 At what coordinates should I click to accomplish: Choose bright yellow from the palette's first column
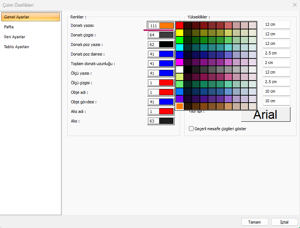180,33
